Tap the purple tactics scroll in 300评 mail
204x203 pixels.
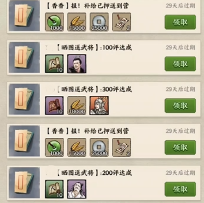pyautogui.click(x=54, y=105)
